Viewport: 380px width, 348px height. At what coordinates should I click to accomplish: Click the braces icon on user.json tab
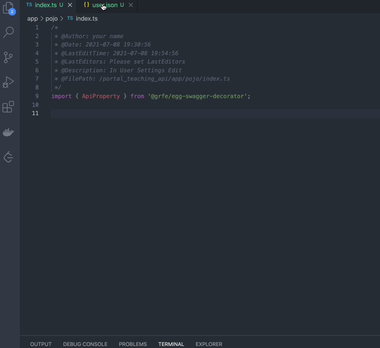click(x=87, y=5)
